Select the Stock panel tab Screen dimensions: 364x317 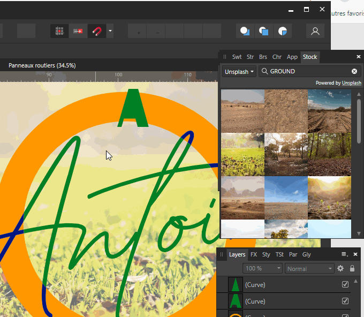(x=310, y=57)
